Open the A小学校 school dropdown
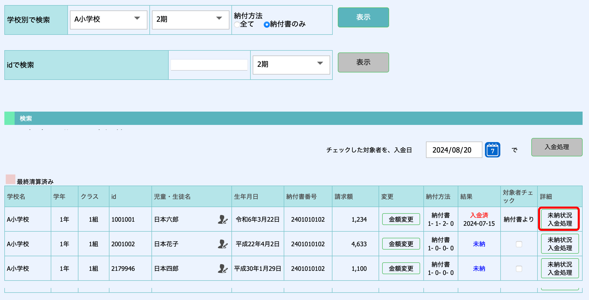This screenshot has width=589, height=300. [108, 19]
